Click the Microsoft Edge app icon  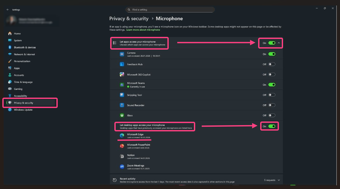pos(122,136)
